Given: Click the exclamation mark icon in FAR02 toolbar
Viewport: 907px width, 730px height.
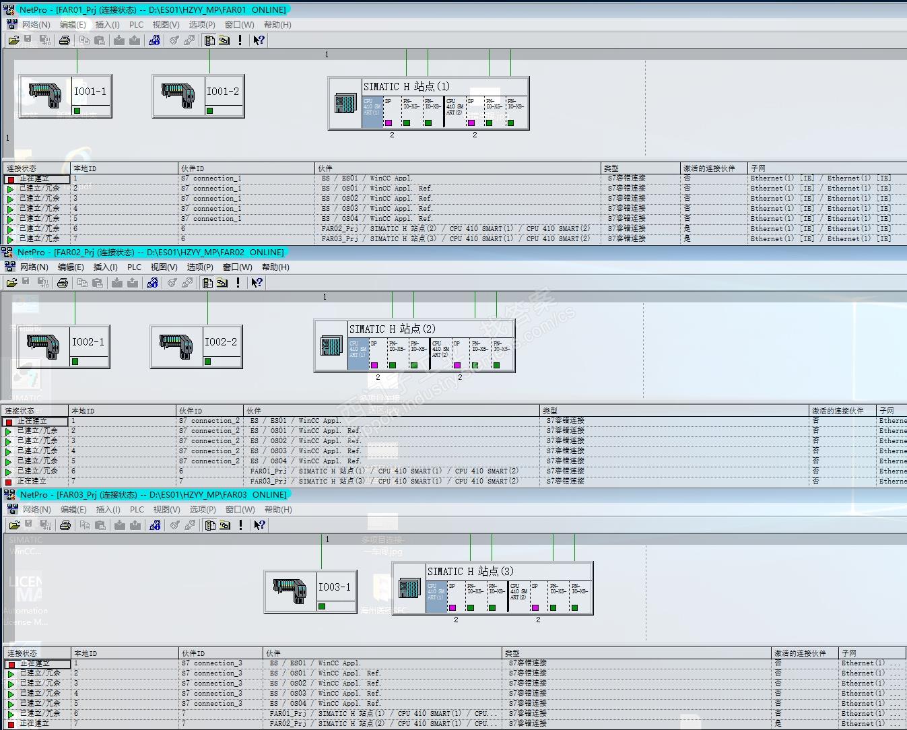Looking at the screenshot, I should tap(238, 283).
